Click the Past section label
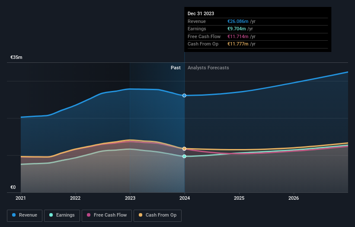355x227 pixels. coord(176,68)
